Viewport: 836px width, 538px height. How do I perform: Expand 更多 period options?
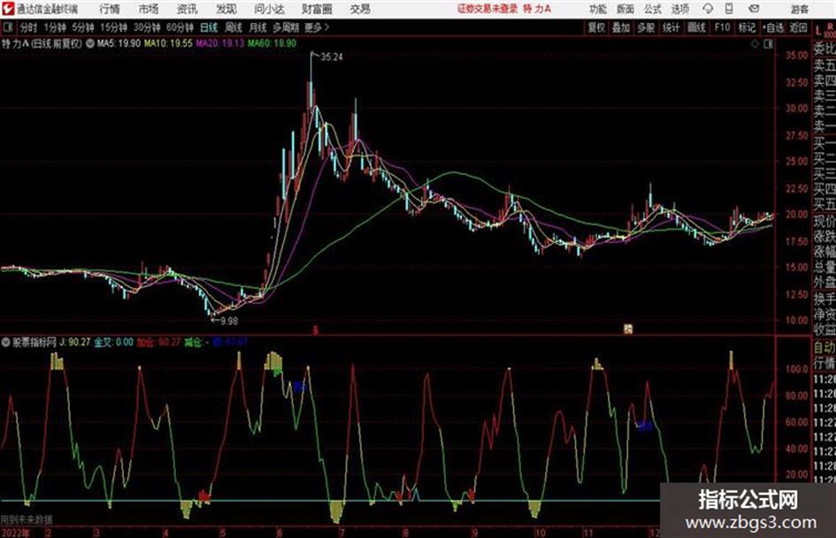click(317, 27)
